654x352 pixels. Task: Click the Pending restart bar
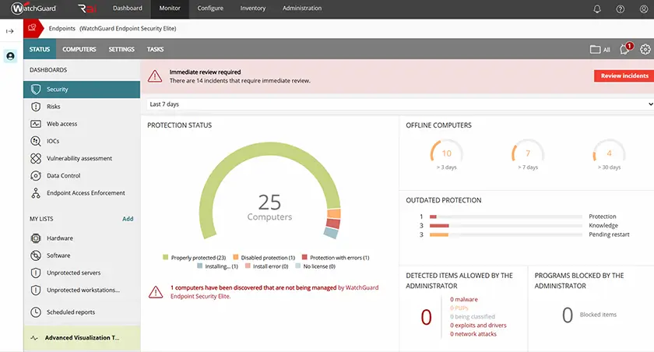point(506,235)
